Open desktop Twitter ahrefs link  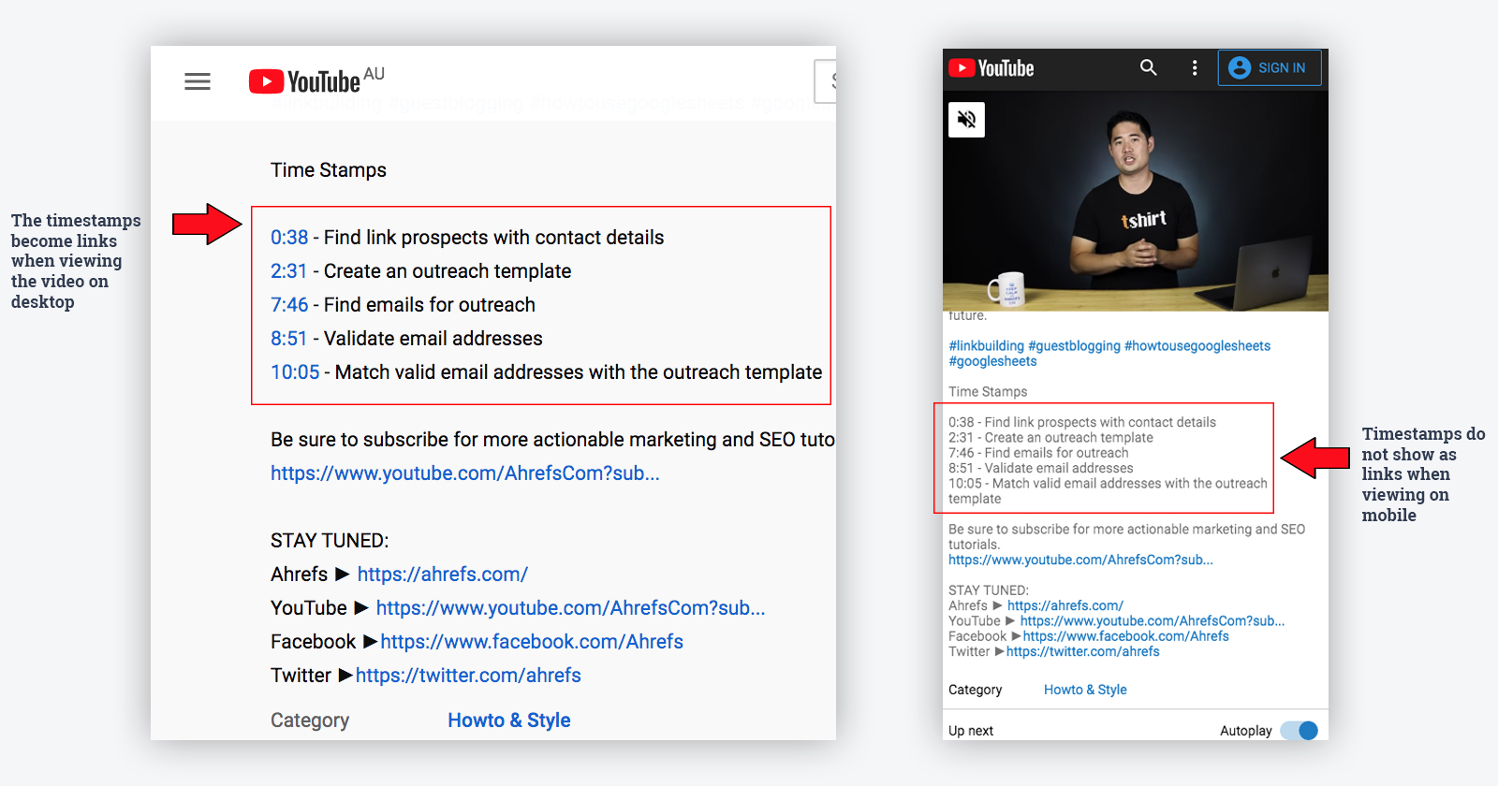click(468, 676)
